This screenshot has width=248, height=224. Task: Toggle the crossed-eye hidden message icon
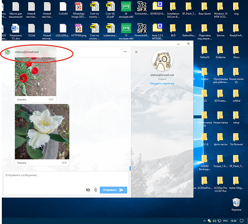pos(88,190)
